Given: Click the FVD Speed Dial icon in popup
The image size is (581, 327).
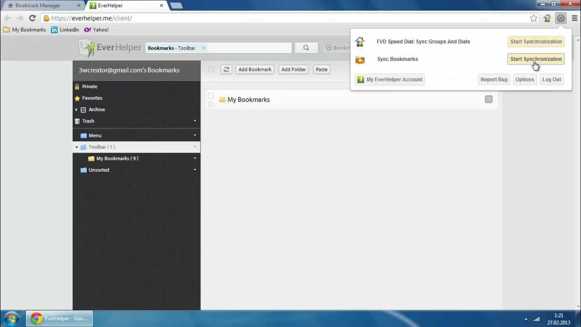Looking at the screenshot, I should click(360, 42).
